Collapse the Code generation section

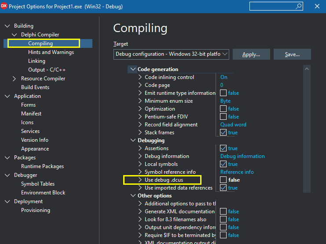133,69
